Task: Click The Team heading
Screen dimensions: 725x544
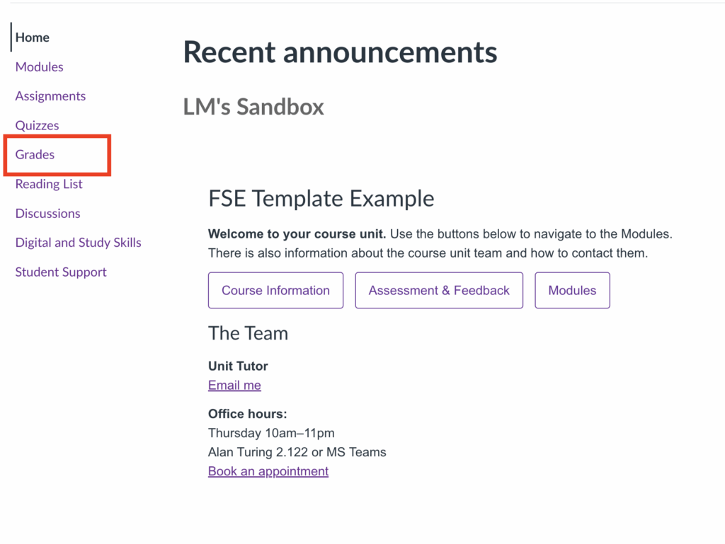Action: click(x=248, y=333)
